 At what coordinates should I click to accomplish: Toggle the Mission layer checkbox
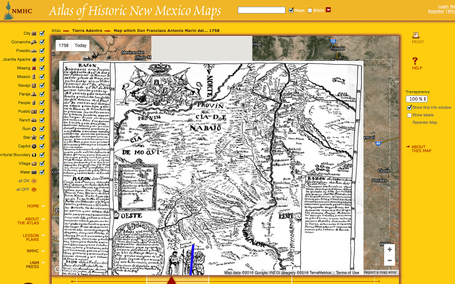point(42,77)
